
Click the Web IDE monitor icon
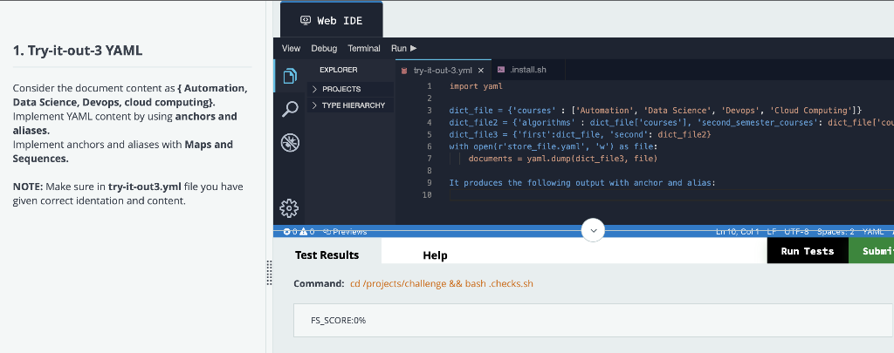click(x=305, y=21)
